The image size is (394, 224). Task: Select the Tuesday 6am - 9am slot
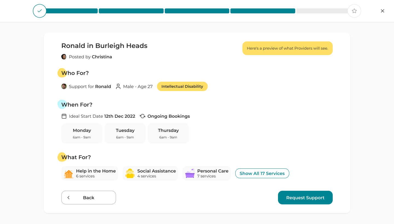click(125, 133)
